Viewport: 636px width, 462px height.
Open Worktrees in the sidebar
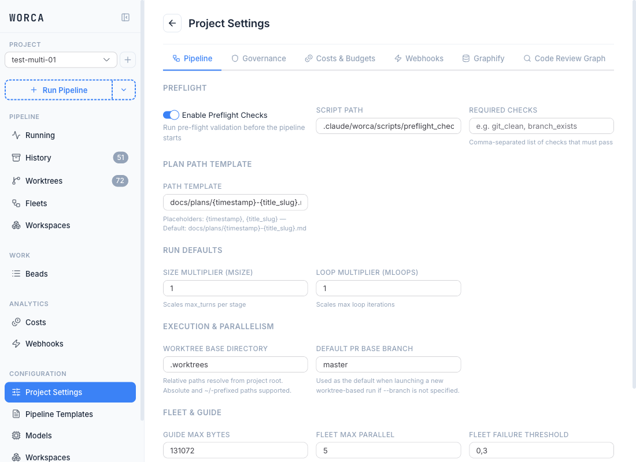click(x=70, y=181)
